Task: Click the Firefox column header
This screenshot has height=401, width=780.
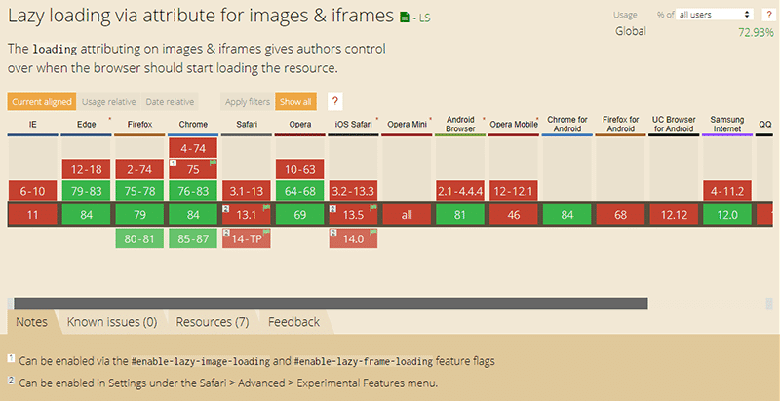Action: coord(139,125)
